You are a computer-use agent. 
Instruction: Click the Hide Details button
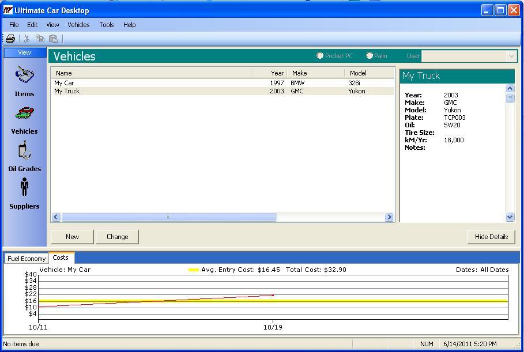pos(491,237)
